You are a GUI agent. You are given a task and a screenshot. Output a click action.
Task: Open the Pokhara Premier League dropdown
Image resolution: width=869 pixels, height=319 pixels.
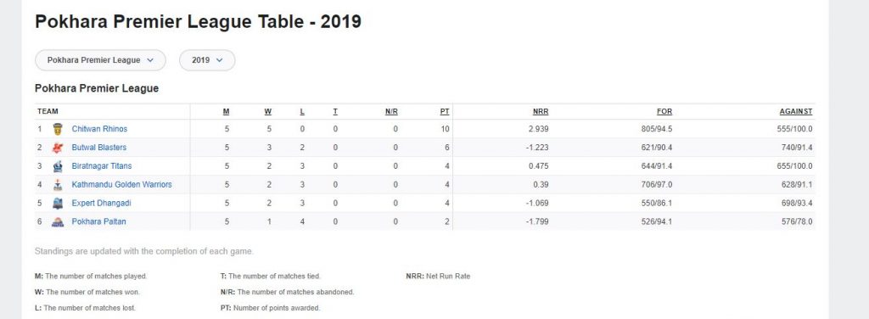[x=100, y=60]
